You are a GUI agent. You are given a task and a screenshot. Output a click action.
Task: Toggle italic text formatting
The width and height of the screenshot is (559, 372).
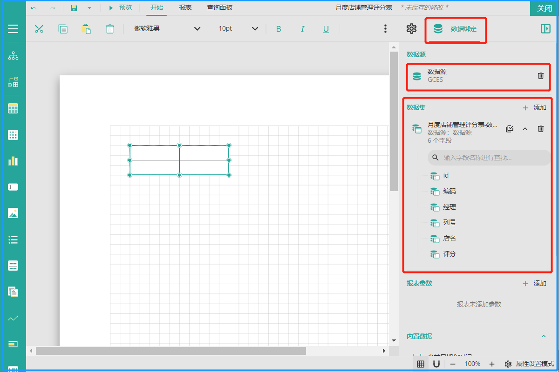click(302, 29)
